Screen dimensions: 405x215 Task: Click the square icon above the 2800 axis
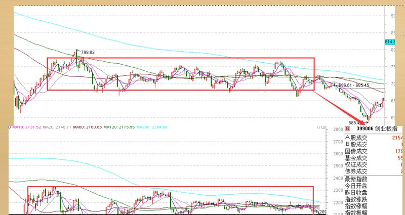(x=323, y=127)
